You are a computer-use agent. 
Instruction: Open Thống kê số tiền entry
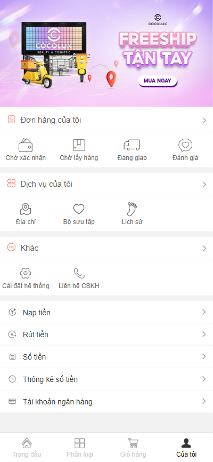tap(106, 379)
